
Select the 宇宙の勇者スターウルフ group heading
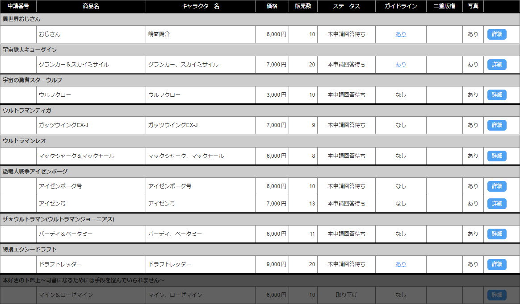pos(260,80)
